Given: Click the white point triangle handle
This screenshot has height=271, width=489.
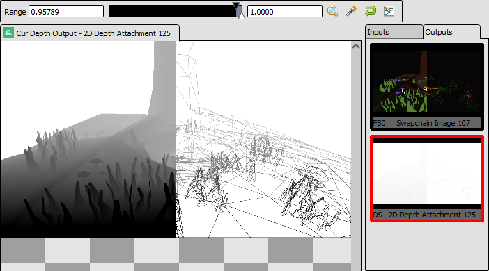Looking at the screenshot, I should (242, 16).
